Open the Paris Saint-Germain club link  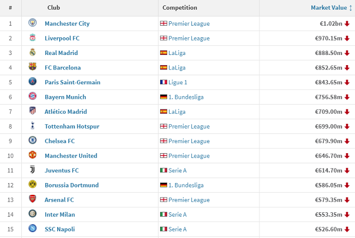click(73, 82)
